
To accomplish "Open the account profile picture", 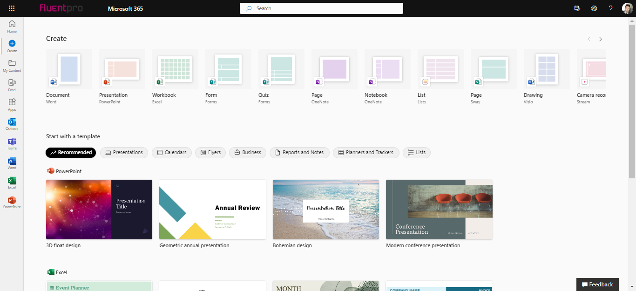I will 627,8.
